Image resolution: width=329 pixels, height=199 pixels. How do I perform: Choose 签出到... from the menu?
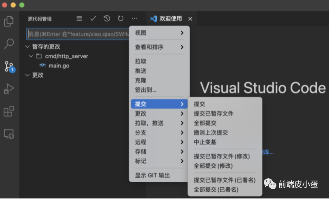[159, 90]
